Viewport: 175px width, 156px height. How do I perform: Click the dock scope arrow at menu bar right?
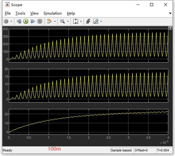[170, 13]
